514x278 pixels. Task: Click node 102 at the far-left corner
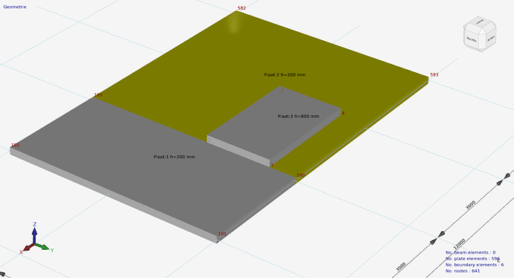pyautogui.click(x=16, y=145)
